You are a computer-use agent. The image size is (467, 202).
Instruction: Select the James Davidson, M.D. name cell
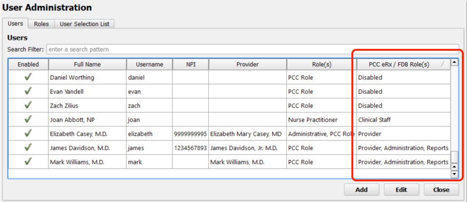pyautogui.click(x=87, y=148)
